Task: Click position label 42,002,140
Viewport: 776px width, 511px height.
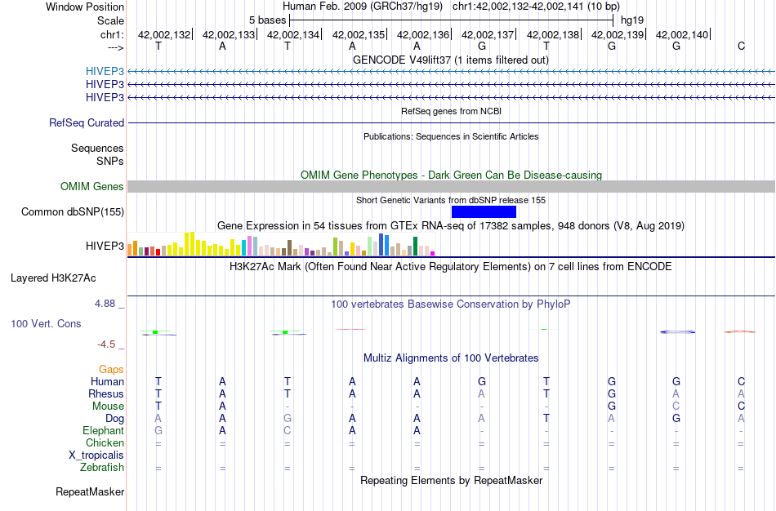Action: 682,34
